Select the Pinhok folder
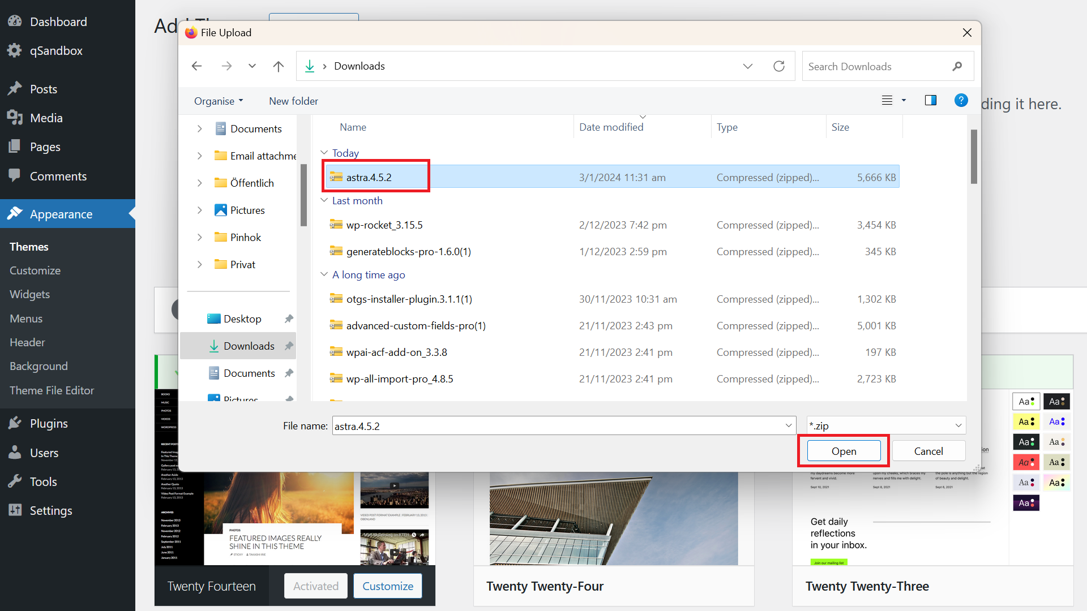The height and width of the screenshot is (611, 1087). click(x=245, y=237)
